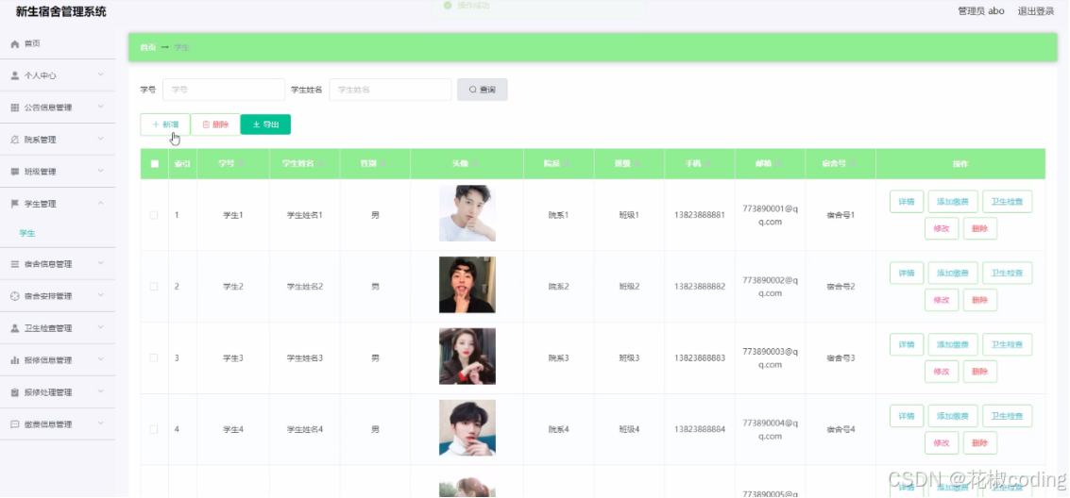Sort the table by 手机 column arrows
Image resolution: width=1070 pixels, height=498 pixels.
(708, 164)
